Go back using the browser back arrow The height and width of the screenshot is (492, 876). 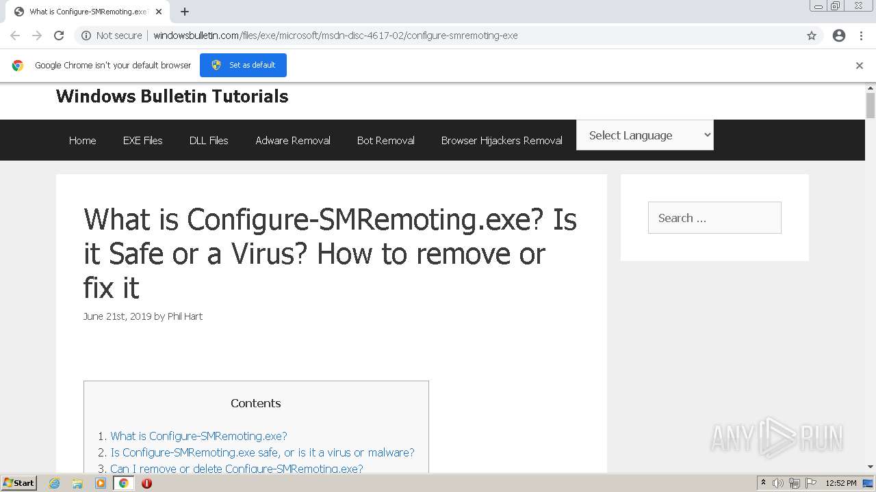(x=15, y=36)
